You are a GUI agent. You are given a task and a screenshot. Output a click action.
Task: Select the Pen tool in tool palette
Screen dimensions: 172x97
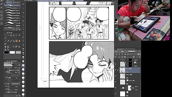[x=5, y=41]
